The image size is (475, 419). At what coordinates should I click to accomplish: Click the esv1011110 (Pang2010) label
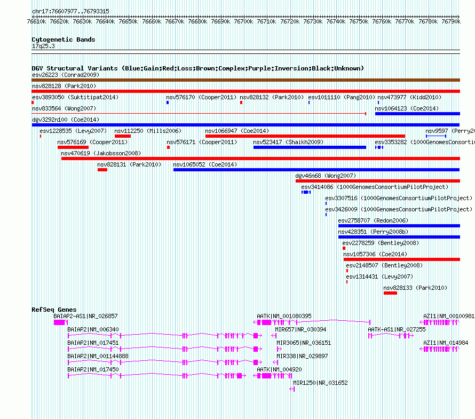click(342, 97)
